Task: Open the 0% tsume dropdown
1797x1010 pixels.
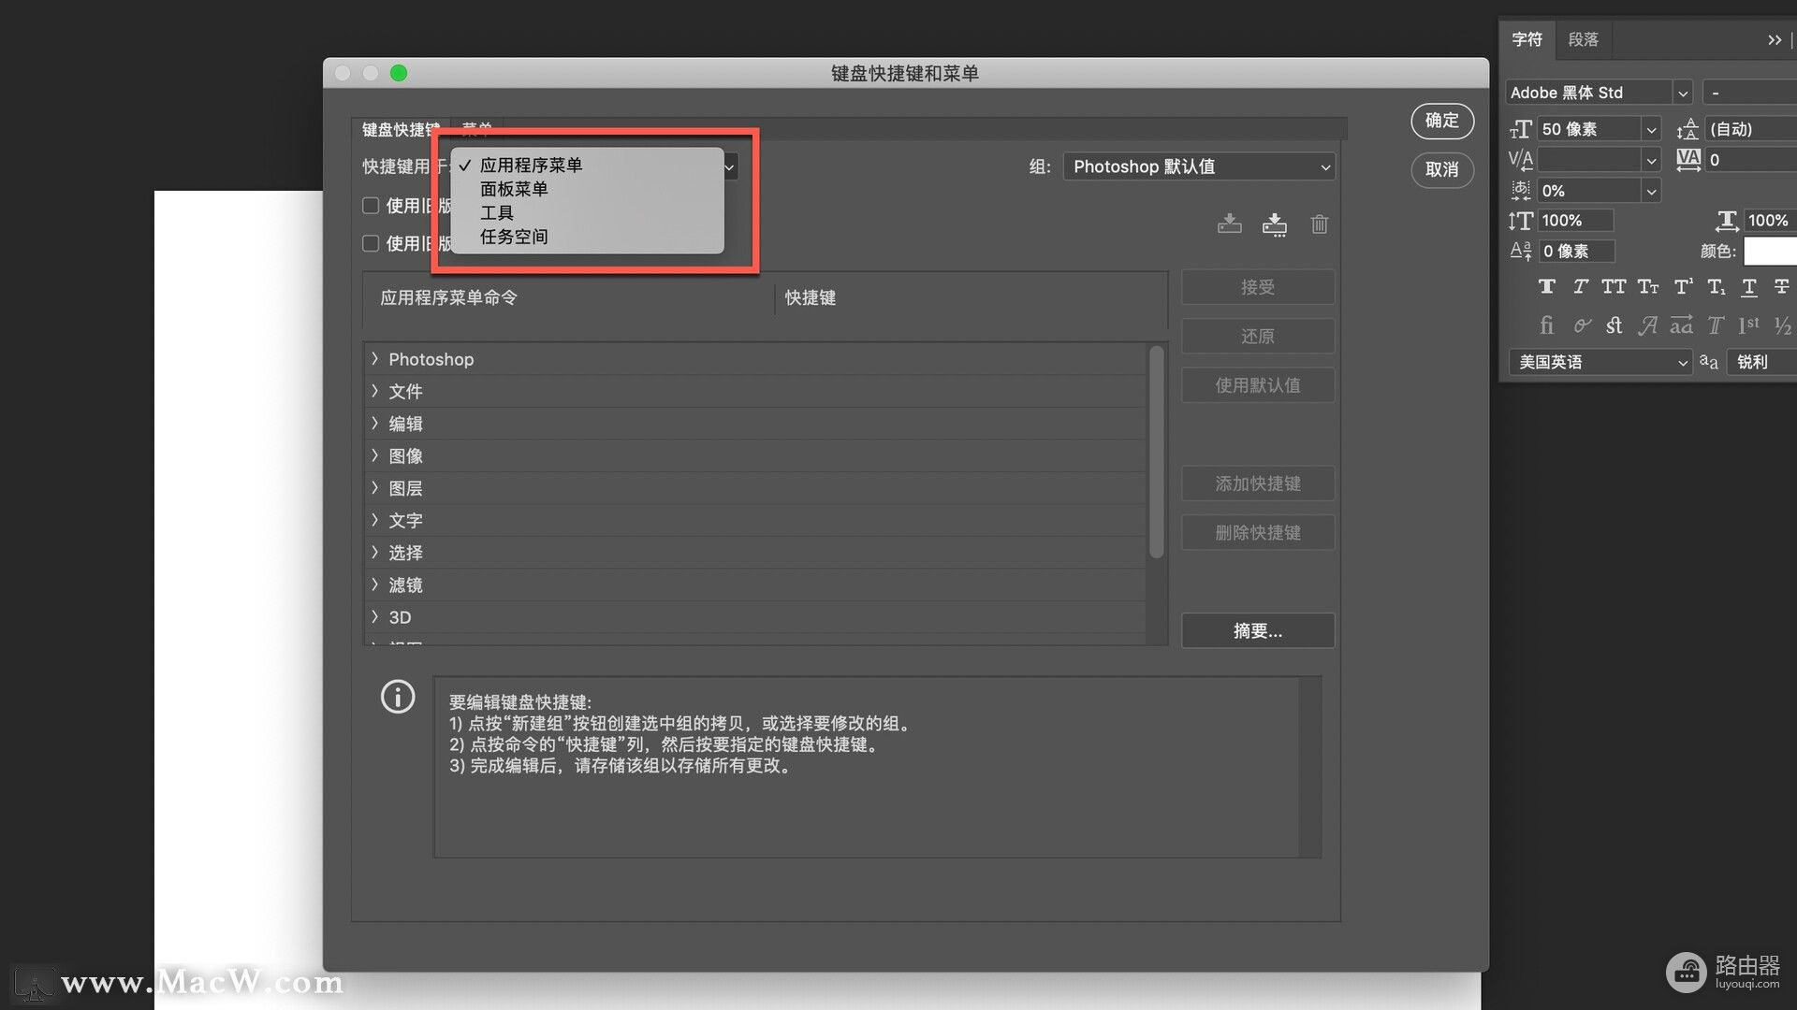Action: pyautogui.click(x=1652, y=191)
